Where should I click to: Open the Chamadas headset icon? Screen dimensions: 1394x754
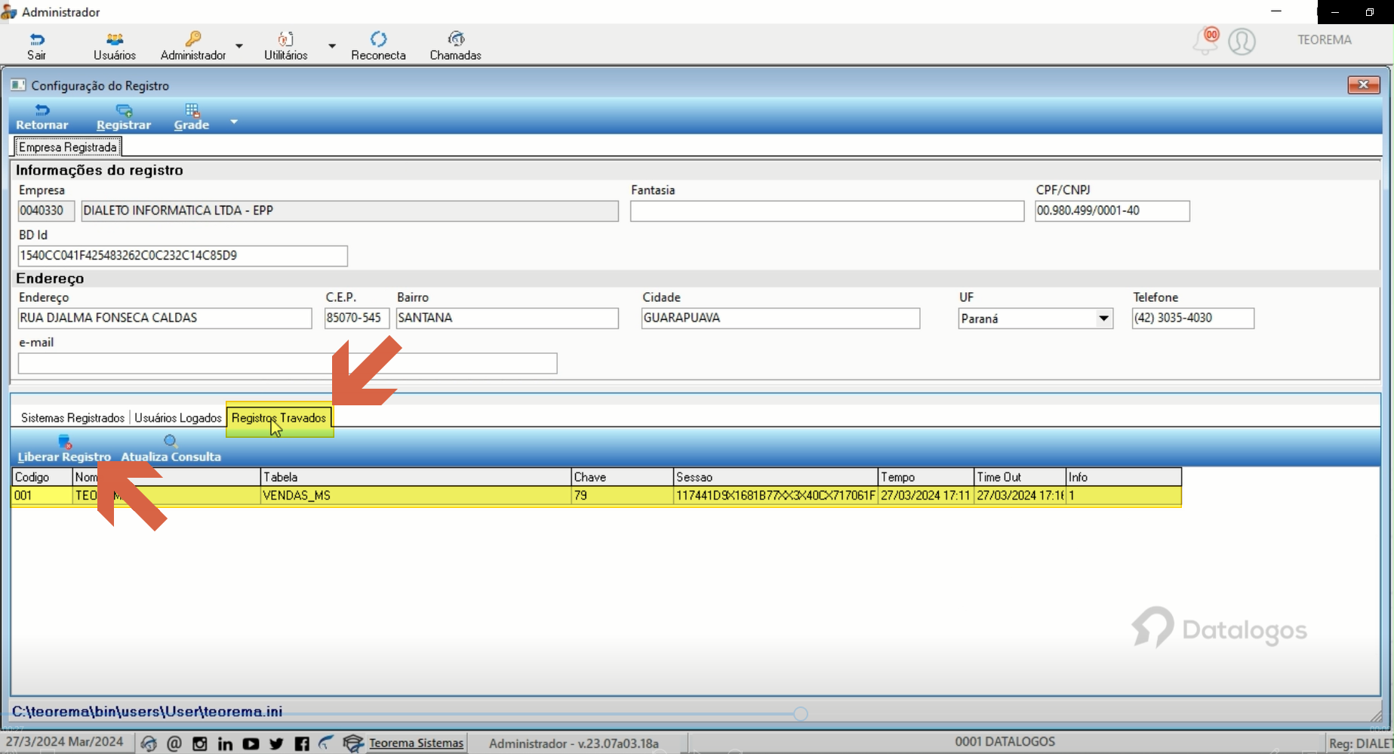point(456,38)
